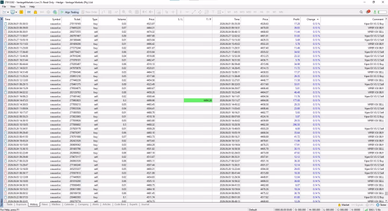Select D1 timeframe
388x211 pixels.
click(268, 12)
